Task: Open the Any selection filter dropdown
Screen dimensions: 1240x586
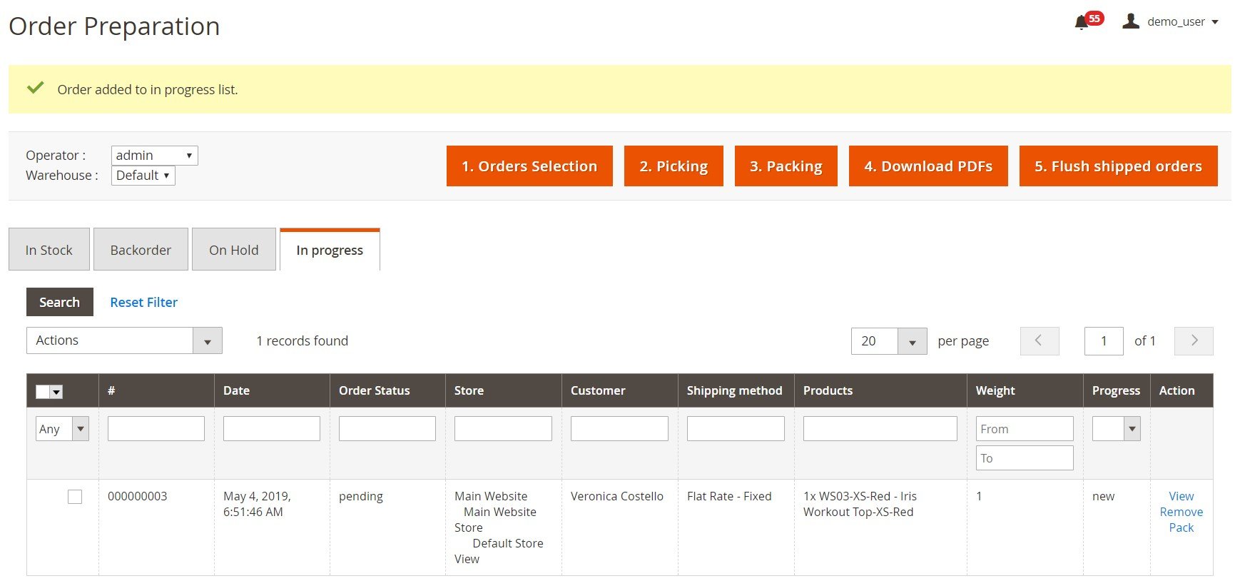Action: [62, 429]
